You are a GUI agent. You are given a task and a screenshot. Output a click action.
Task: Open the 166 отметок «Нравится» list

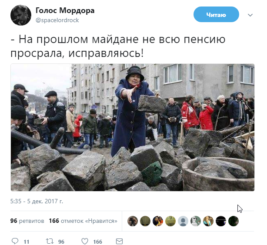pyautogui.click(x=83, y=221)
